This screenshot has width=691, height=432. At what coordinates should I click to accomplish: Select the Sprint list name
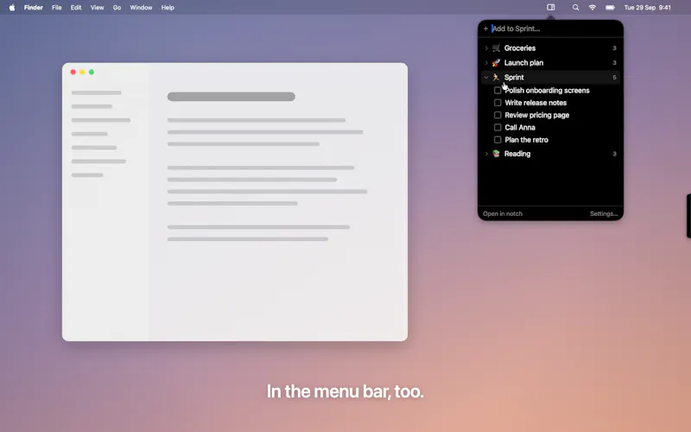pyautogui.click(x=514, y=77)
